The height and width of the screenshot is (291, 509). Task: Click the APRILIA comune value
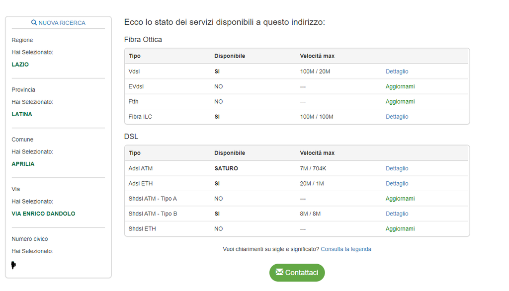pos(23,164)
